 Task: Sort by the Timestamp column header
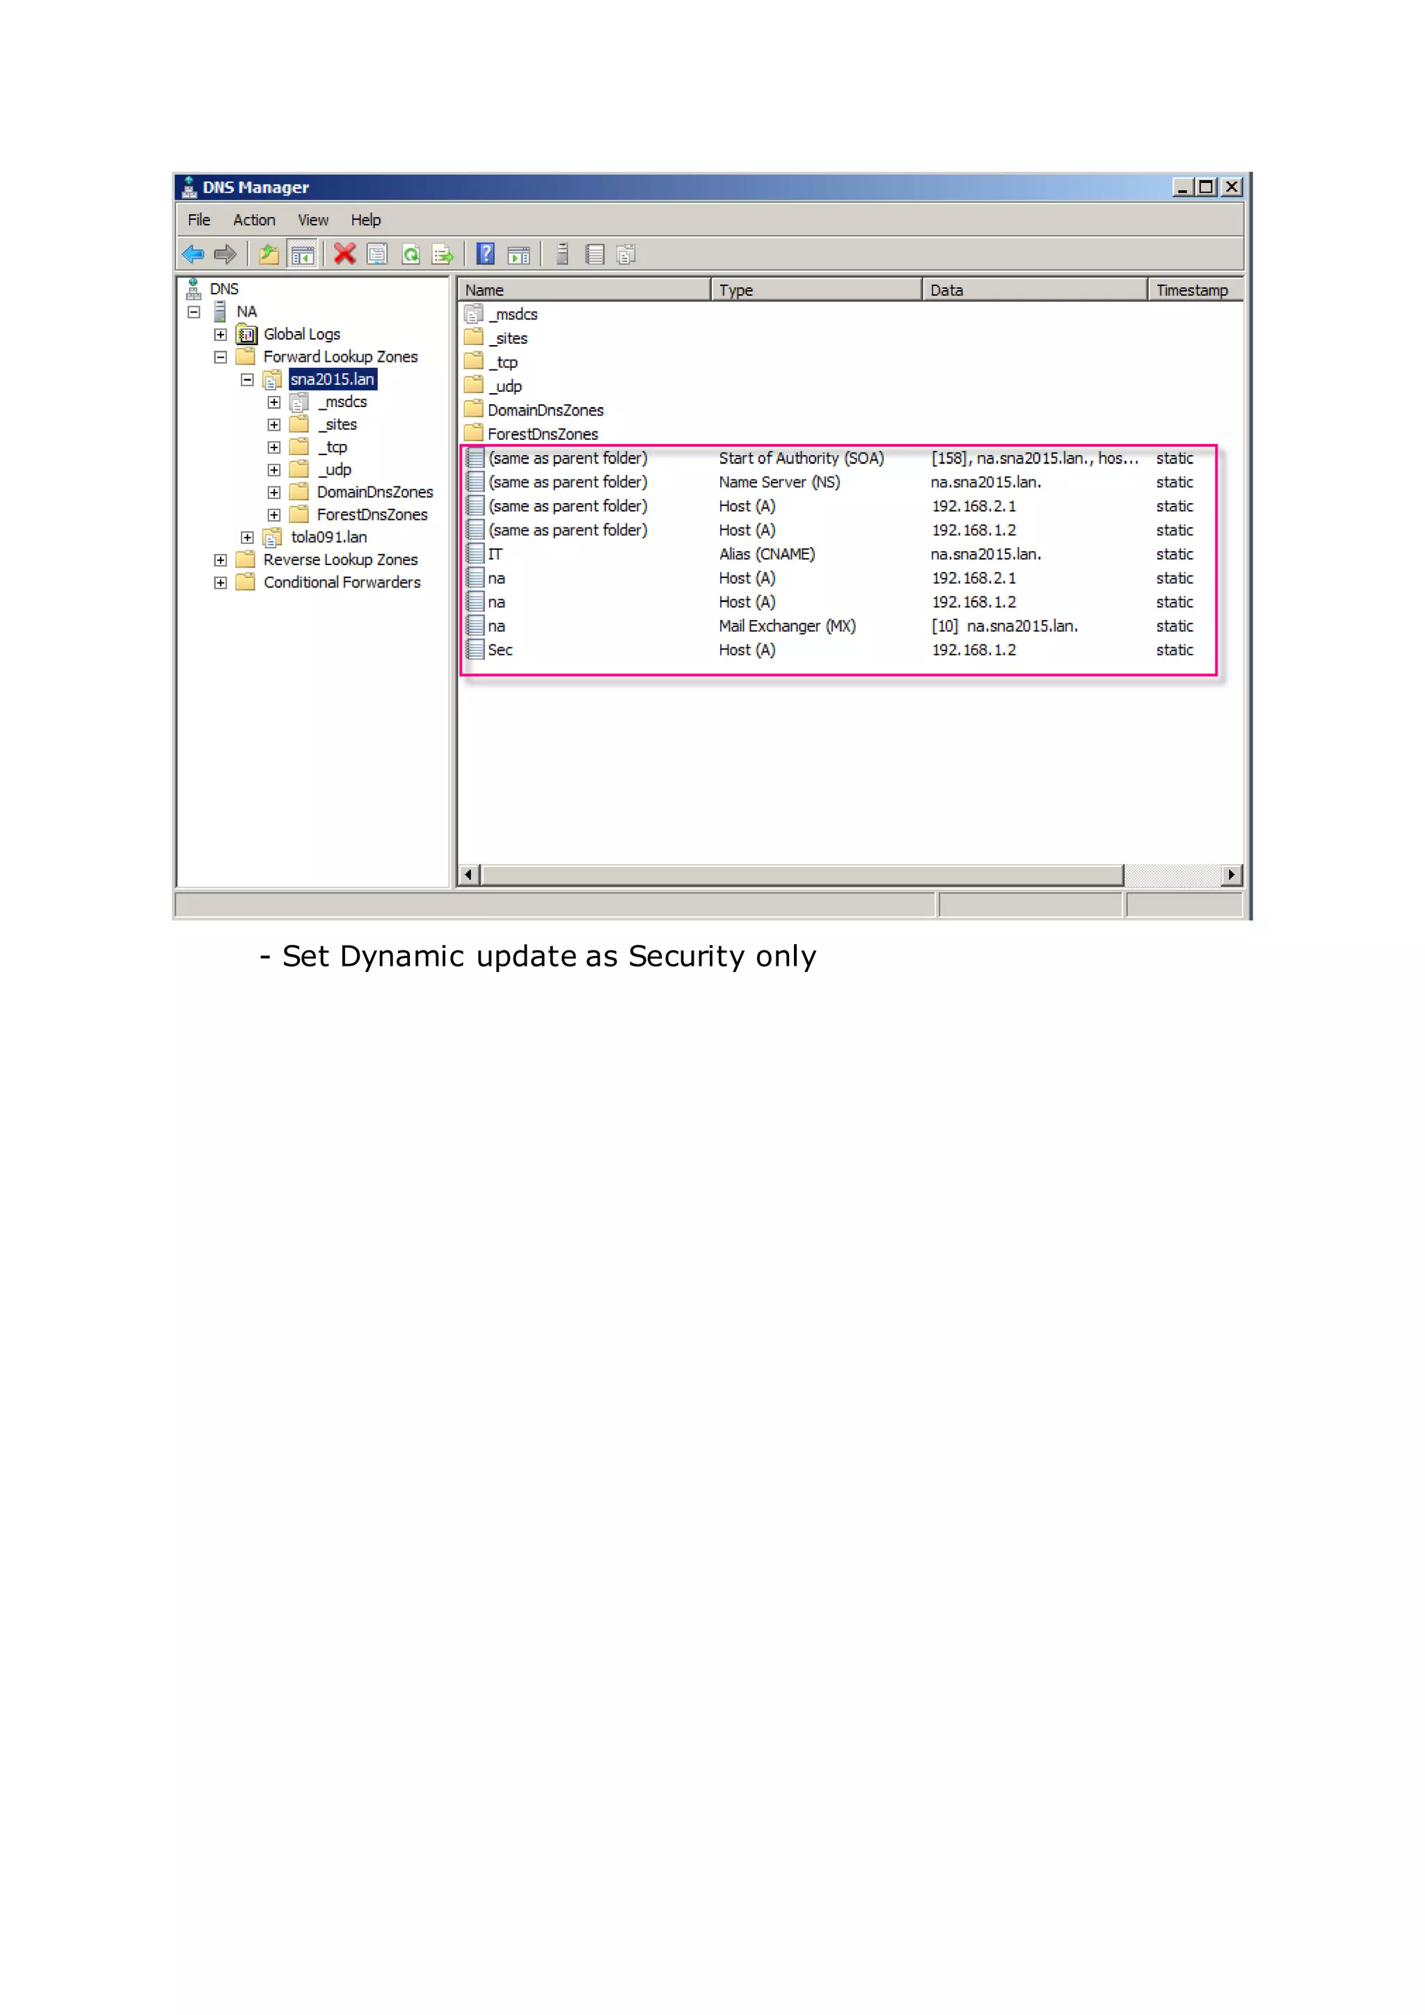(x=1196, y=289)
